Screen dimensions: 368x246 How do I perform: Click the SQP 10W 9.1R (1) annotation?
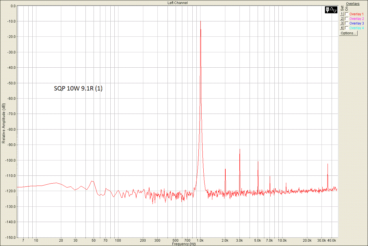point(78,89)
